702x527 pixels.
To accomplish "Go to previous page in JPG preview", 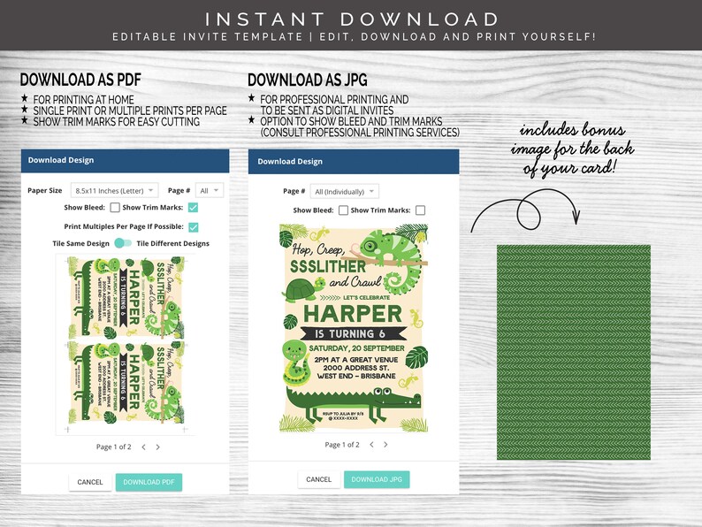I will coord(371,445).
